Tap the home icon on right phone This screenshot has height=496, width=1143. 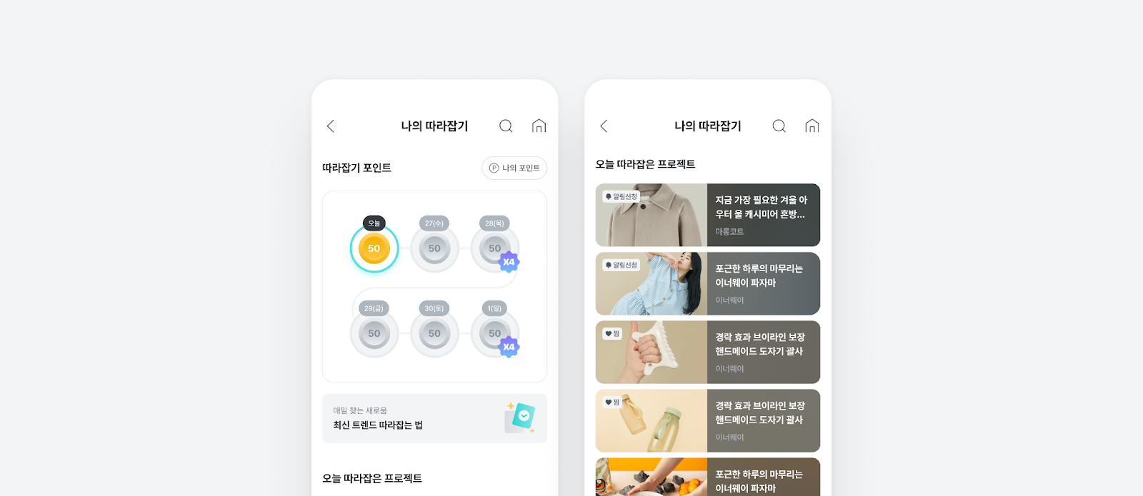tap(812, 126)
